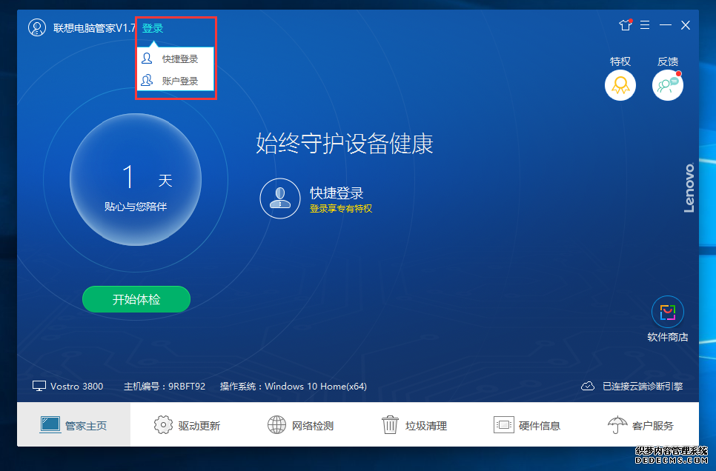
Task: Click the large 快捷登录 profile circle icon
Action: (280, 198)
